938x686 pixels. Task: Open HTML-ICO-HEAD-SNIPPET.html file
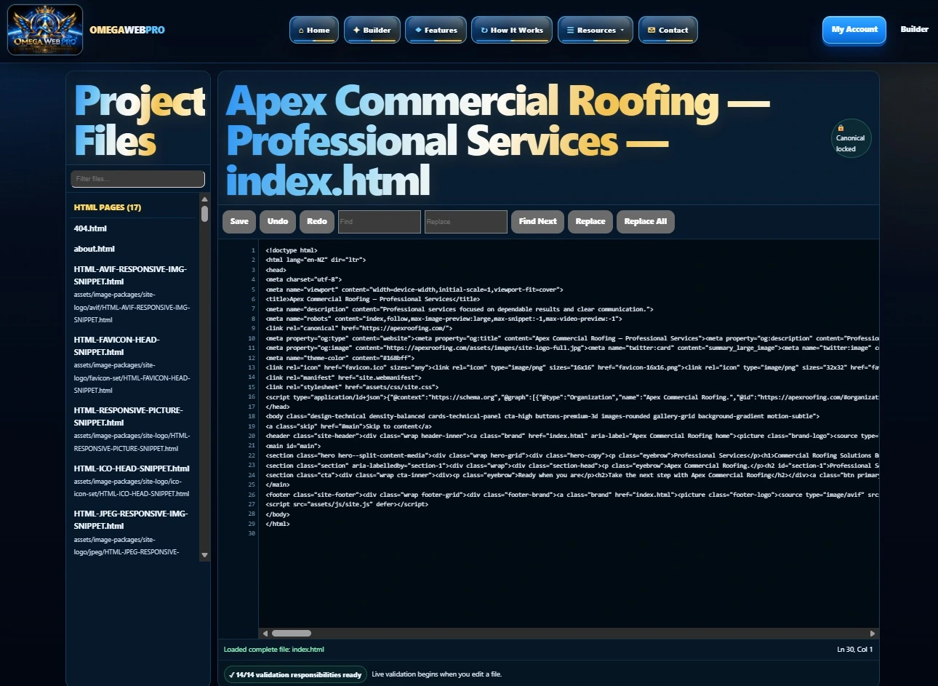click(x=132, y=481)
